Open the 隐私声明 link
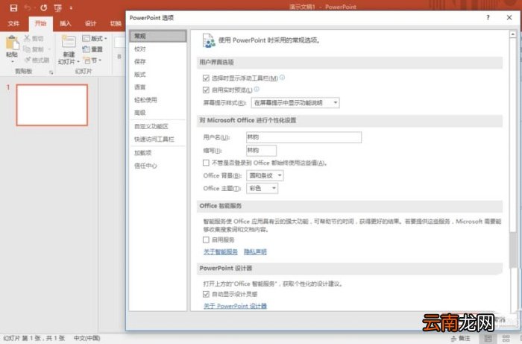Screen dimensions: 522x344 pyautogui.click(x=255, y=251)
